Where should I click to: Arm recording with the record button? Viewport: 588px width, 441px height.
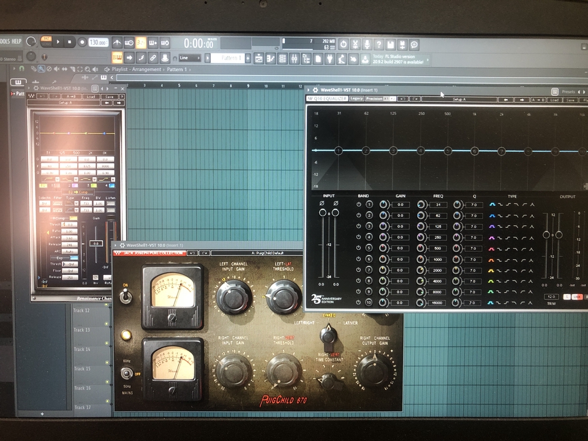point(81,42)
